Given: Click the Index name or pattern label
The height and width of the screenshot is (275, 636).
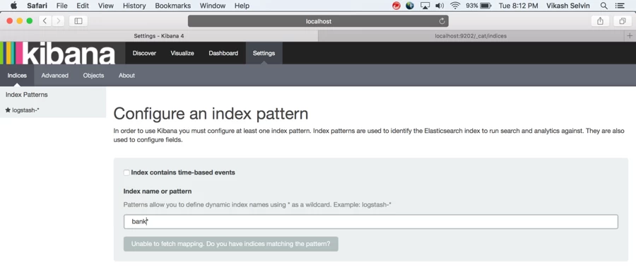Looking at the screenshot, I should 158,191.
